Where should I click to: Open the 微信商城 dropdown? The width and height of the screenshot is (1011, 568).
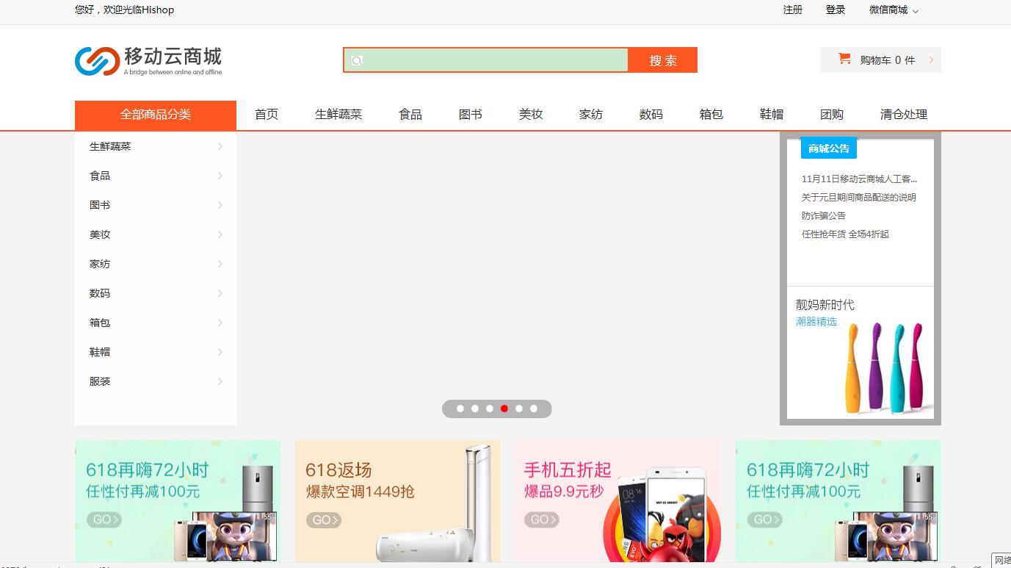click(x=894, y=10)
